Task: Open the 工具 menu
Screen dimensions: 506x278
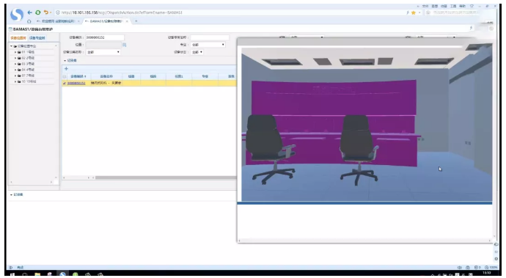Action: pyautogui.click(x=453, y=6)
